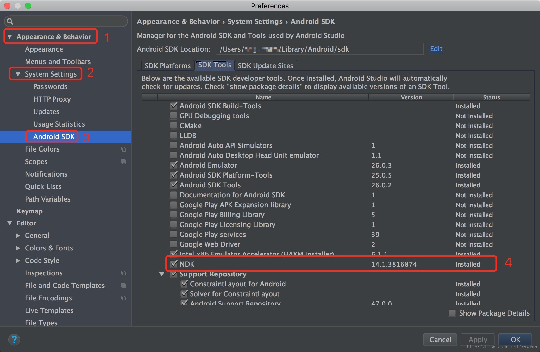Sort by the Version column header
Viewport: 540px width, 352px height.
pos(411,97)
